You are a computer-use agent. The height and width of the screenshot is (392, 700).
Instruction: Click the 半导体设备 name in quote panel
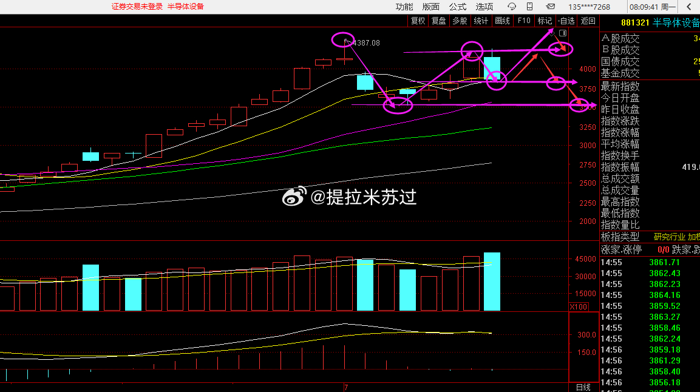(676, 22)
